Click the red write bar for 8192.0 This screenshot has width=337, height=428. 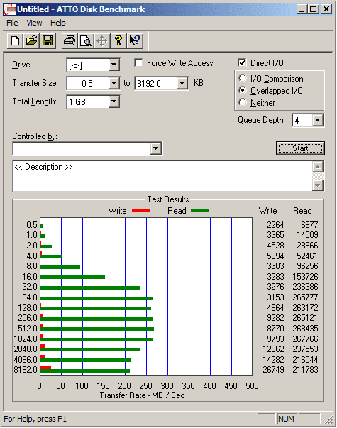click(45, 367)
